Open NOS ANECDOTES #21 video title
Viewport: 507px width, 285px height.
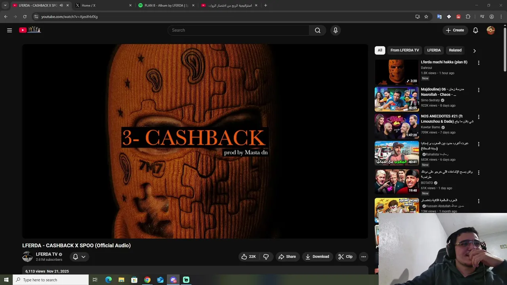click(x=447, y=119)
